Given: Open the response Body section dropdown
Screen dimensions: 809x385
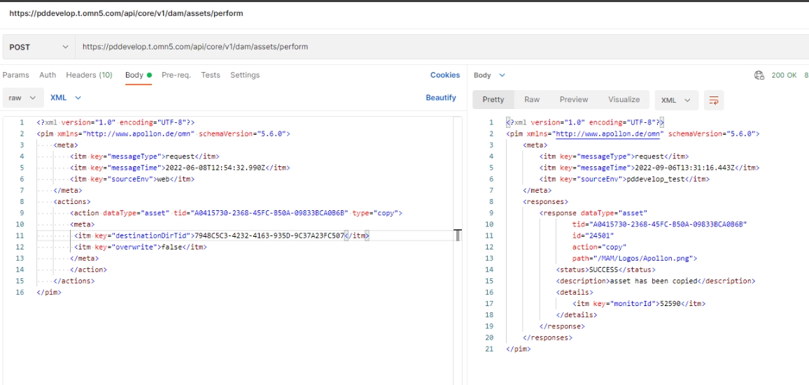Looking at the screenshot, I should tap(489, 75).
